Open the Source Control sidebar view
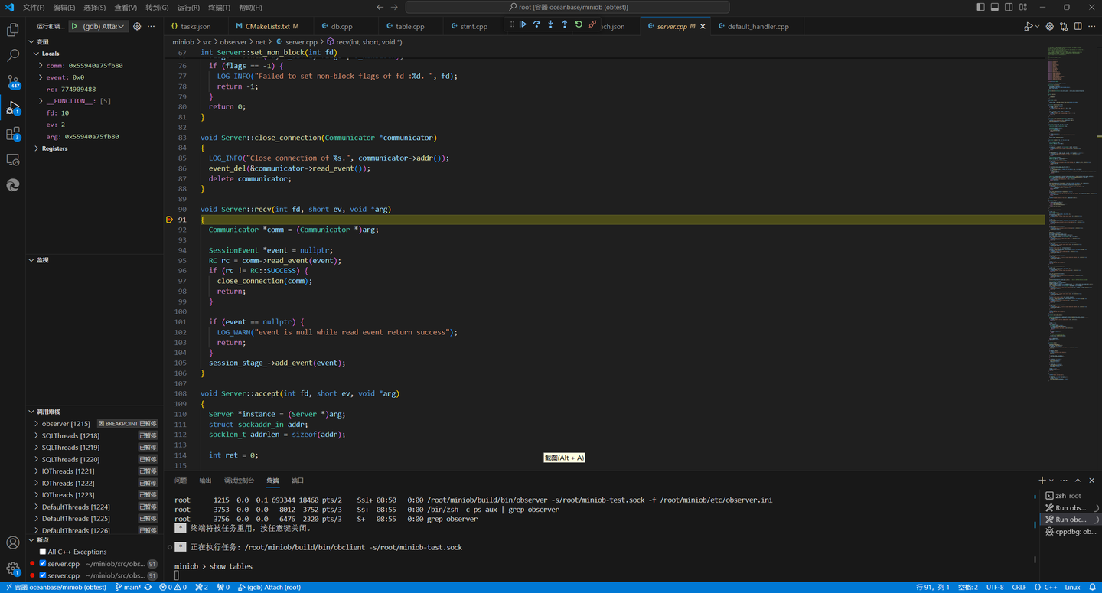Image resolution: width=1102 pixels, height=593 pixels. 13,82
